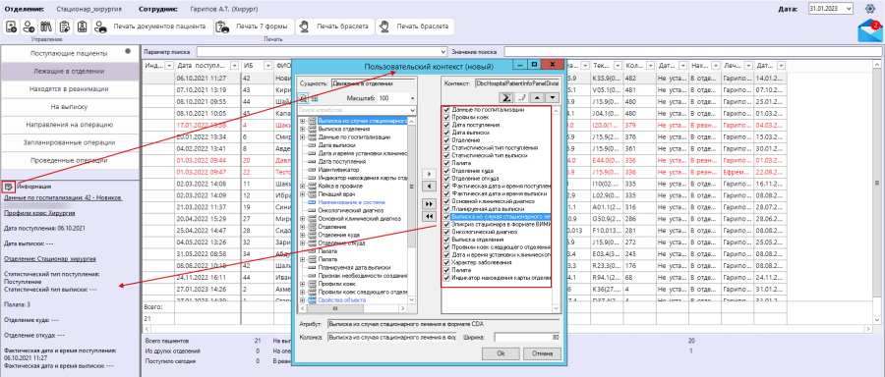Add all attributes with double right-arrow button

[429, 203]
